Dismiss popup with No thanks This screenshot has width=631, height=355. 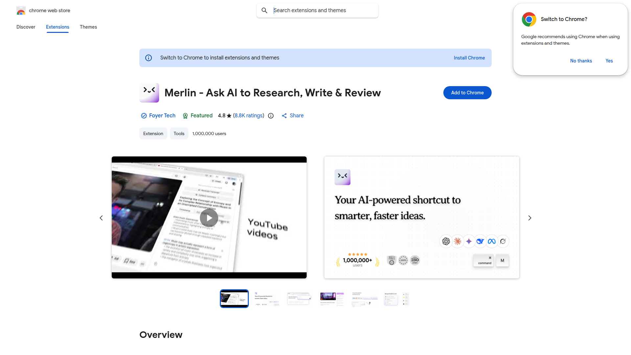581,61
